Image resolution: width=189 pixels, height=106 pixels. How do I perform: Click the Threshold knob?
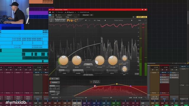tap(63, 60)
